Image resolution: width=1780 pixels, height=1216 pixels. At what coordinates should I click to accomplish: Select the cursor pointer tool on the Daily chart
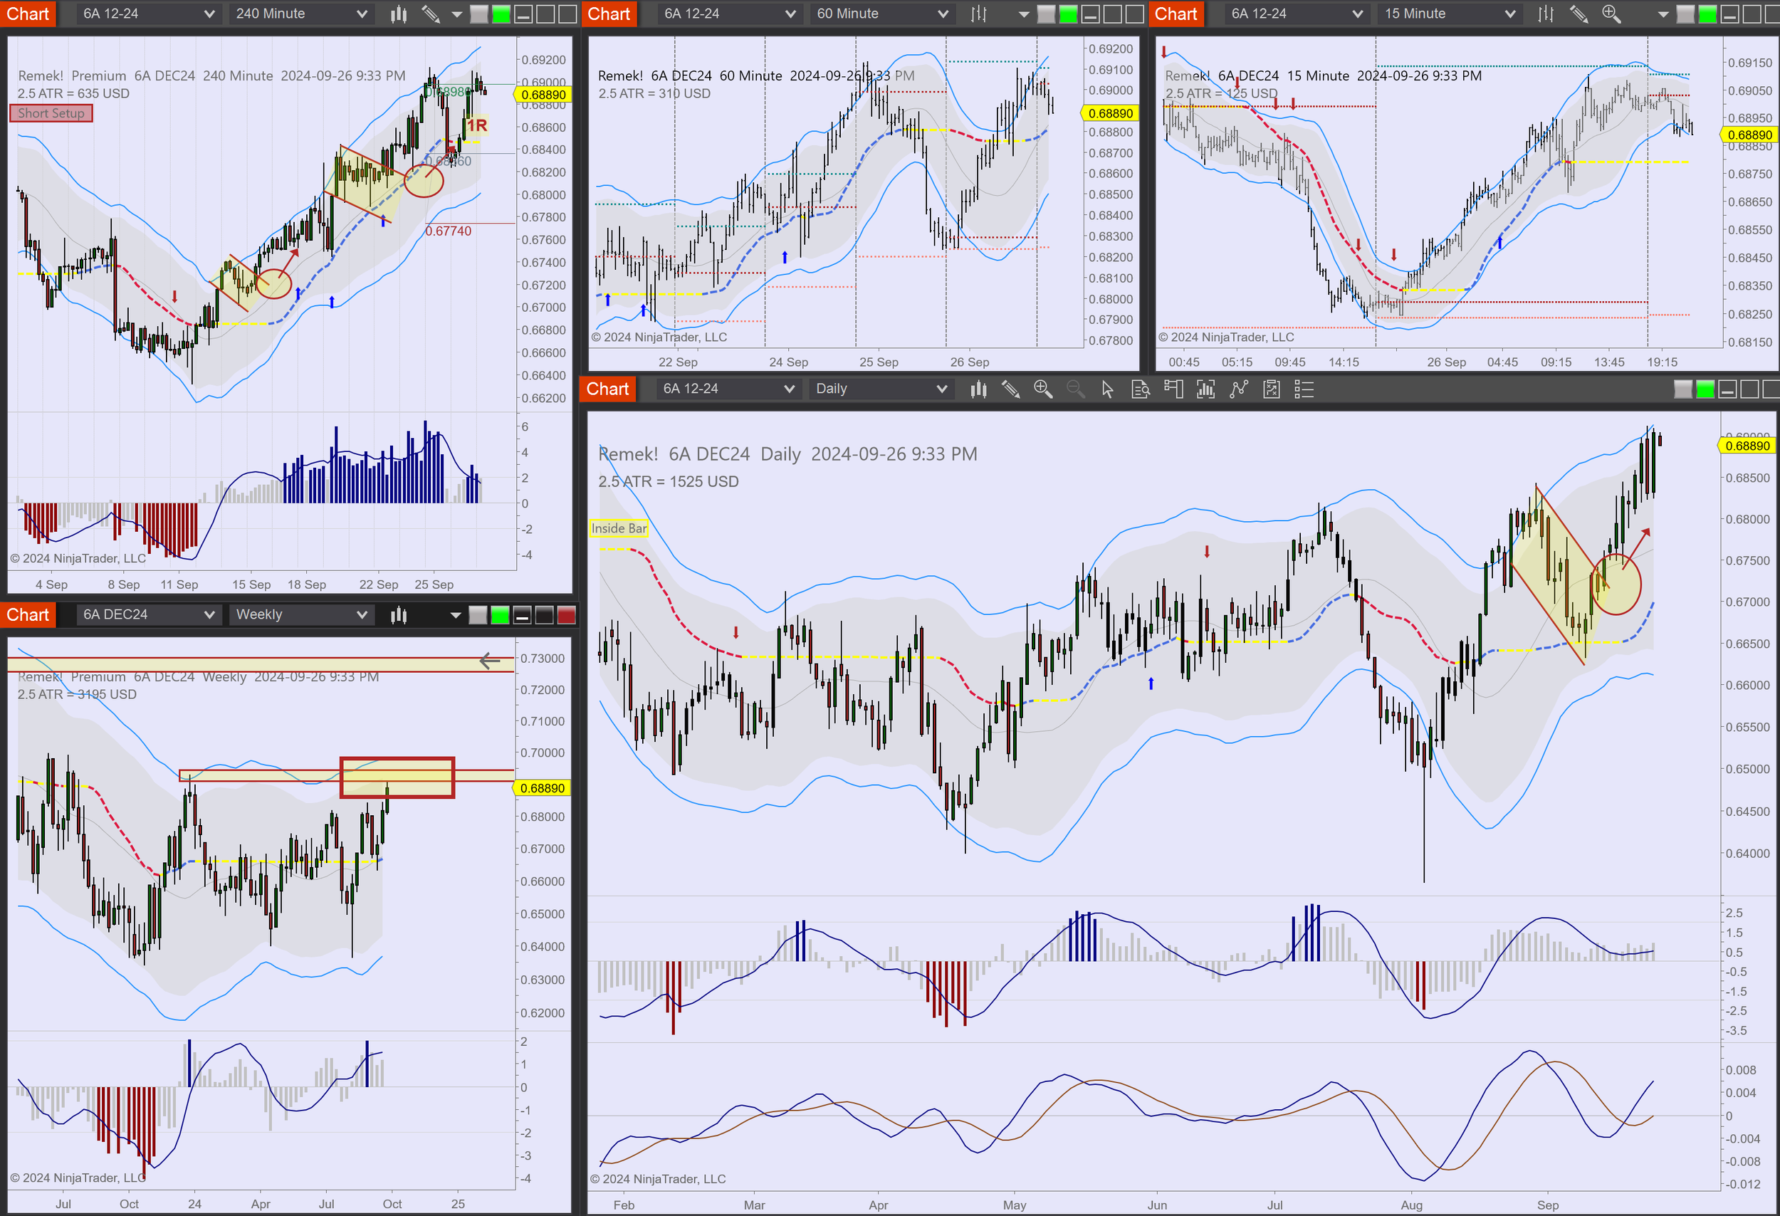1106,389
